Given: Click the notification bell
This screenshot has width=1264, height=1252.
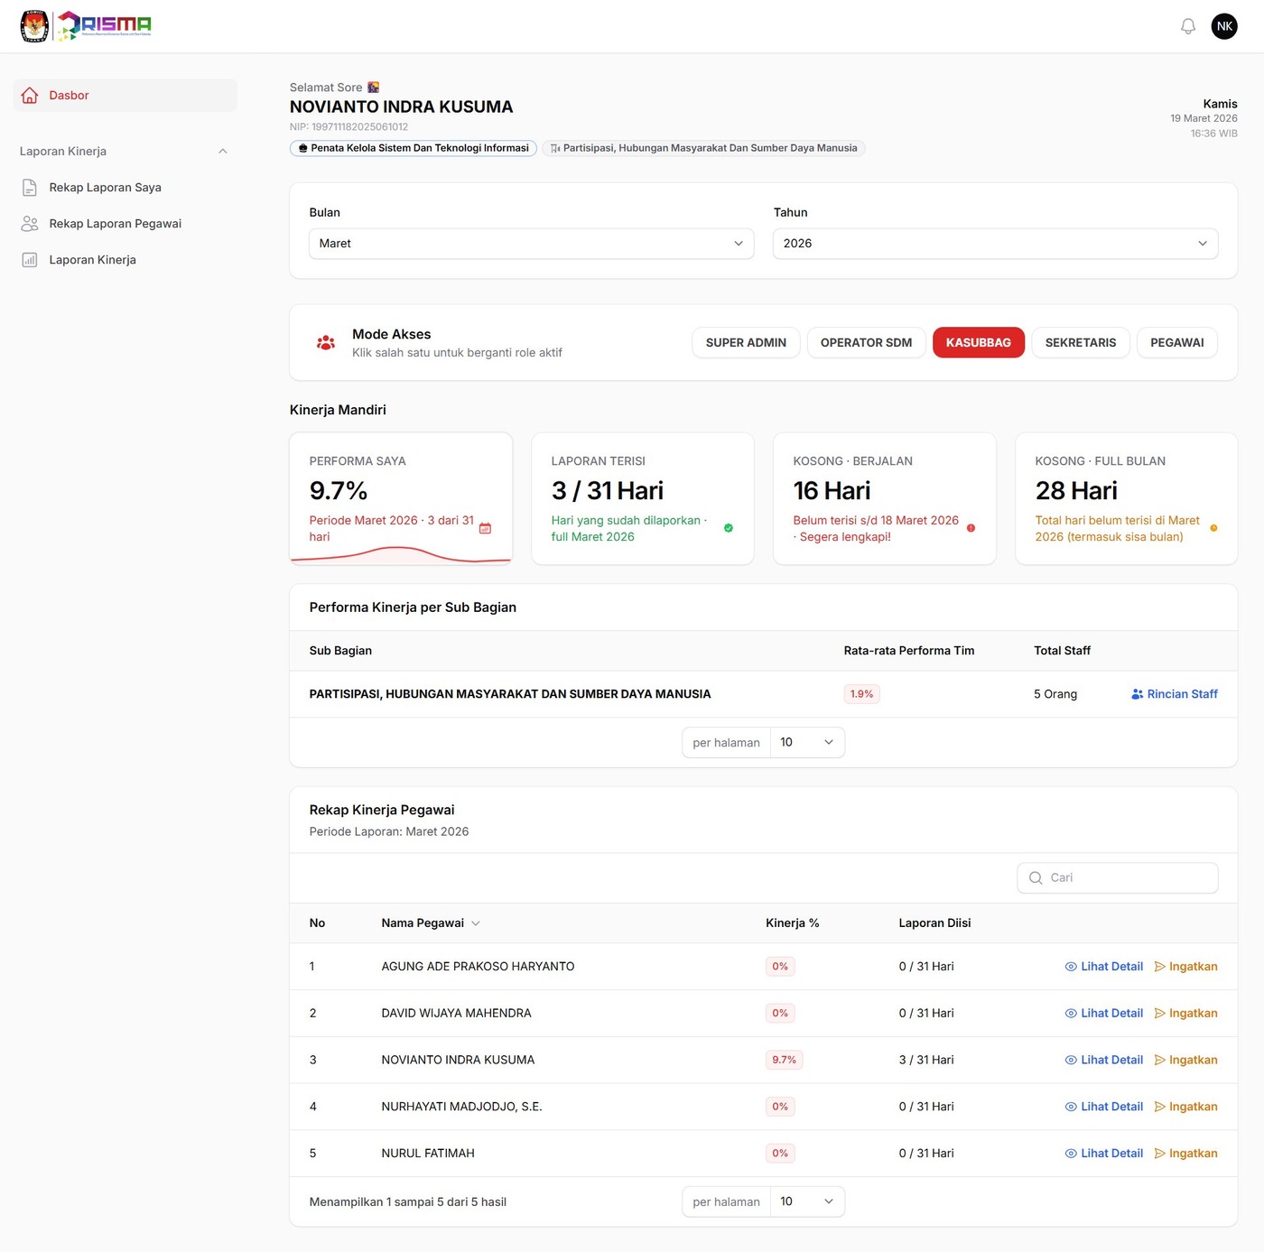Looking at the screenshot, I should (1187, 26).
